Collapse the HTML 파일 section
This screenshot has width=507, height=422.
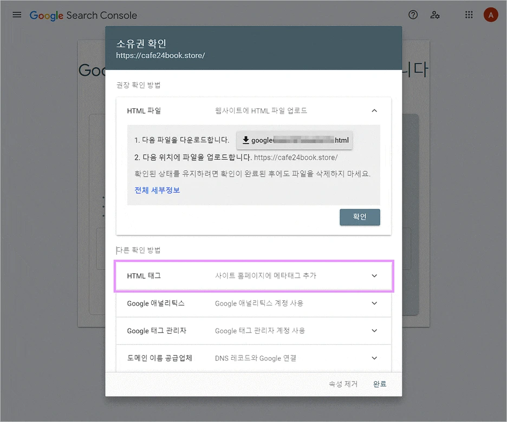[374, 110]
